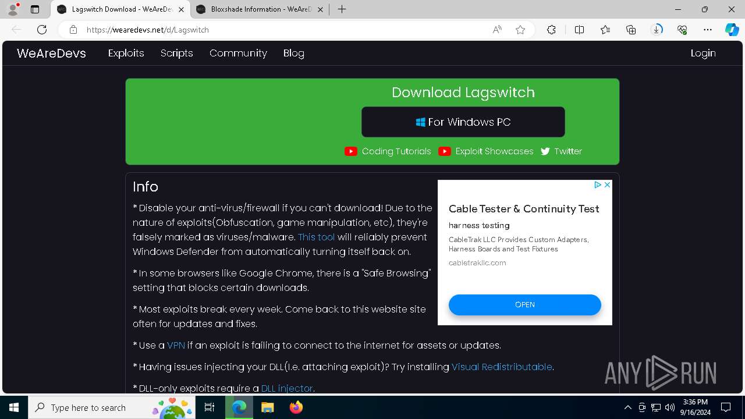Open the Blog menu item

point(294,53)
